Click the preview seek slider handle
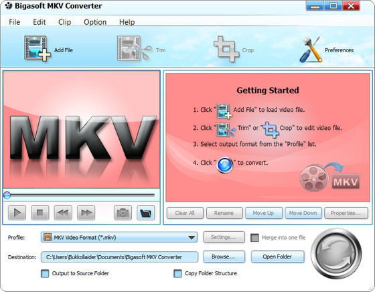This screenshot has width=375, height=292. (x=7, y=195)
